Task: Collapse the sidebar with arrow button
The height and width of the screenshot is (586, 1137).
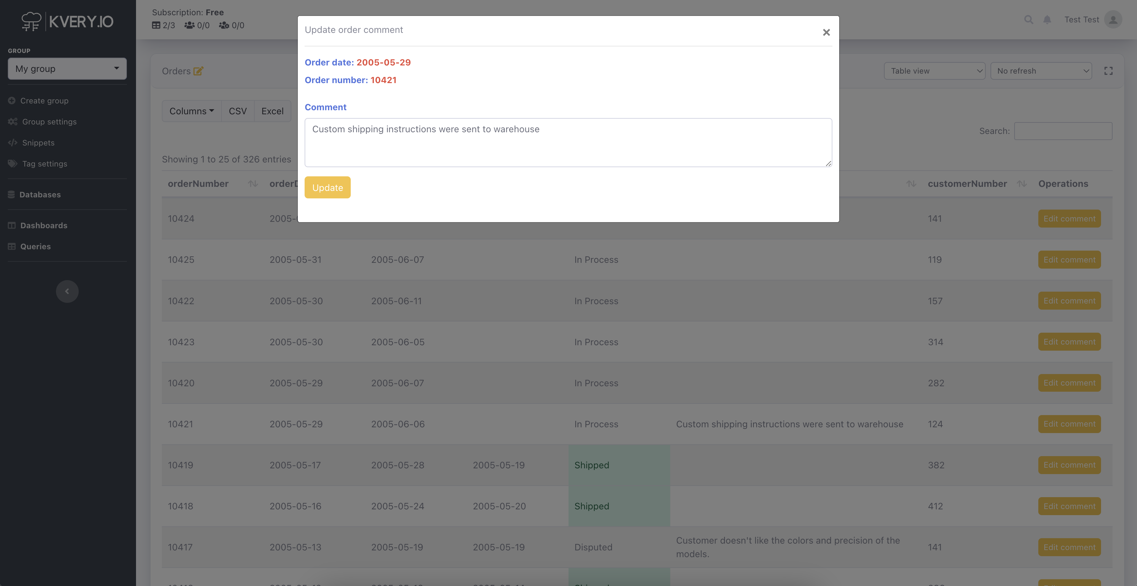Action: (67, 291)
